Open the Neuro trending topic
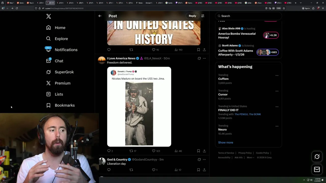 222,130
